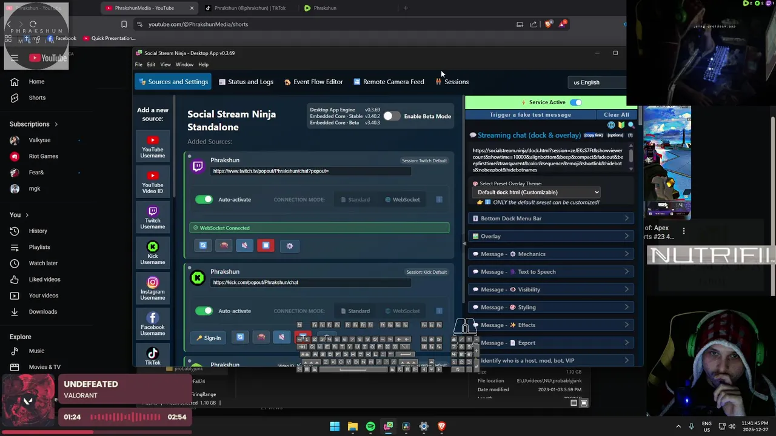Select Standard mode for Twitch source

point(355,199)
